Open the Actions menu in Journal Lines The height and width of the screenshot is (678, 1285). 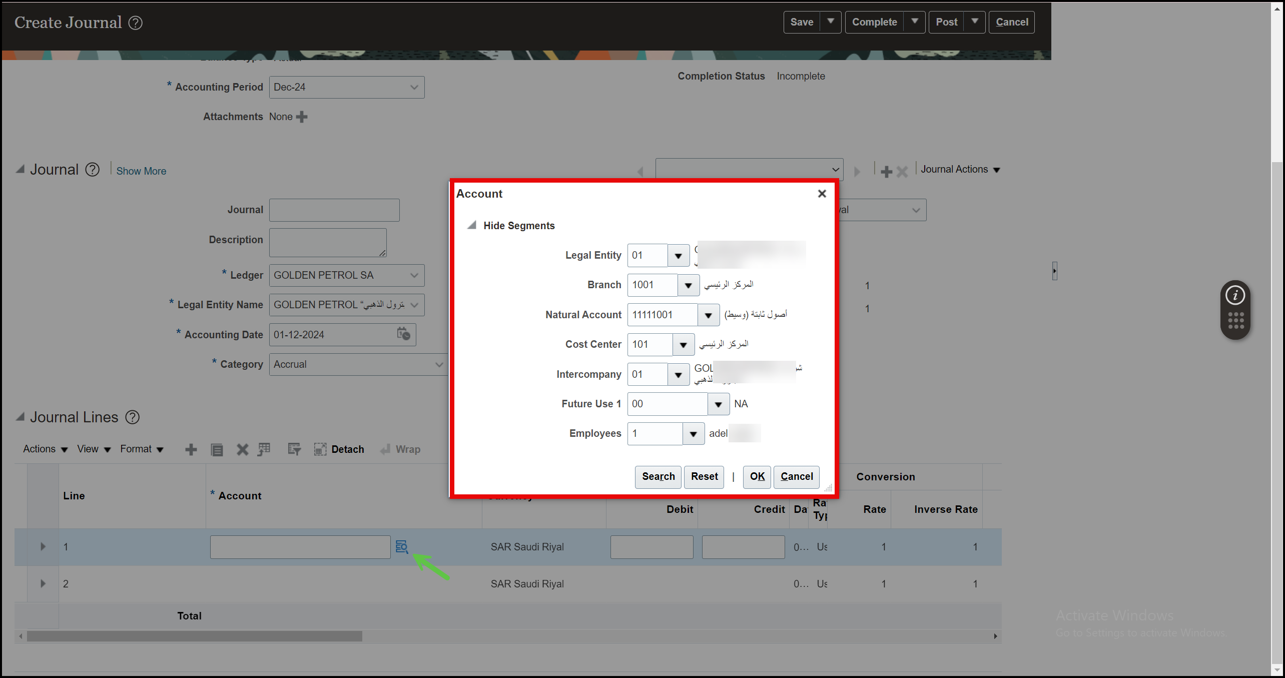[x=40, y=449]
